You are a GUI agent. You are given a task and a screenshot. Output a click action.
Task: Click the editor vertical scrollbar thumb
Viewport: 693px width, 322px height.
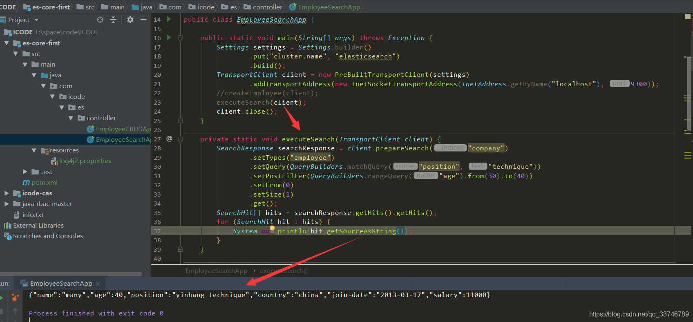click(x=689, y=94)
